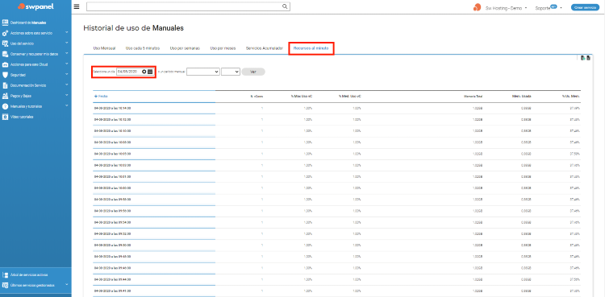The image size is (605, 297).
Task: Click the Últimos servicios gestionados icon
Action: click(6, 286)
